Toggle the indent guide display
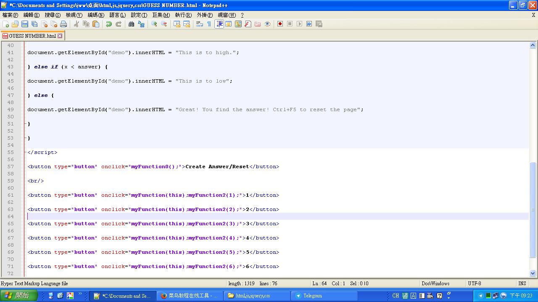 [219, 24]
